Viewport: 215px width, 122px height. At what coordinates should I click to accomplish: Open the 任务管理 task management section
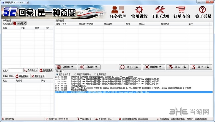(x=118, y=12)
